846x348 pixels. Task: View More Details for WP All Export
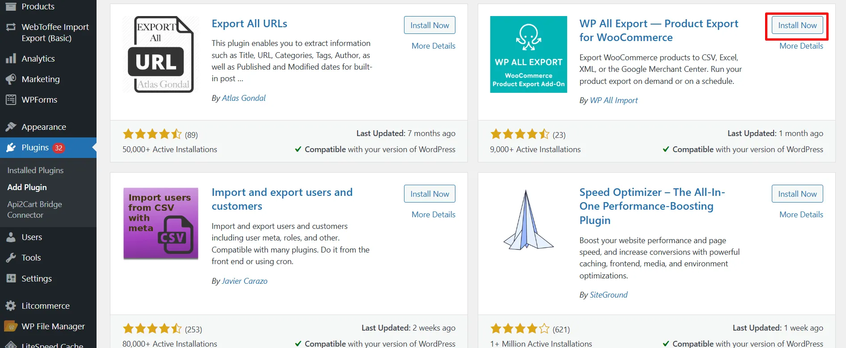801,46
